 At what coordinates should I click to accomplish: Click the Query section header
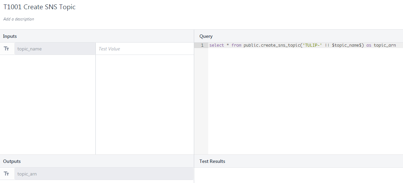tap(206, 36)
